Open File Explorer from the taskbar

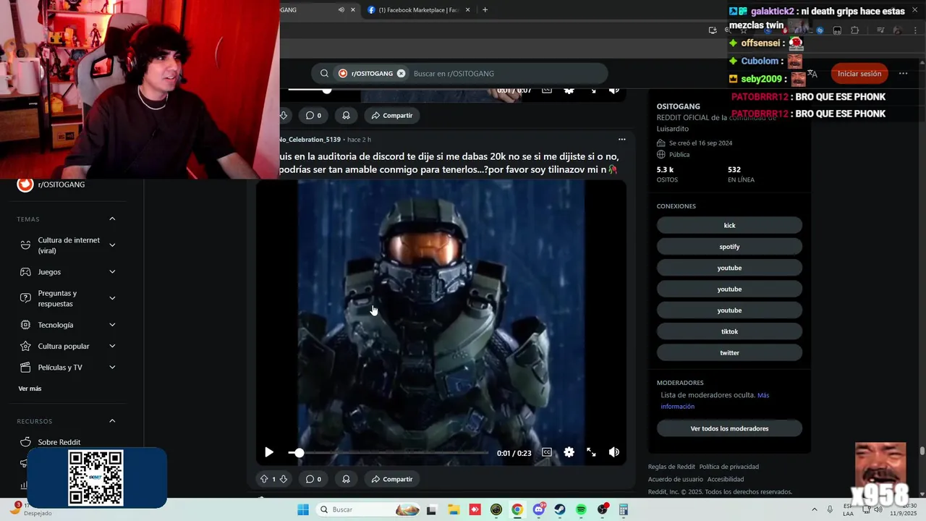pos(454,509)
